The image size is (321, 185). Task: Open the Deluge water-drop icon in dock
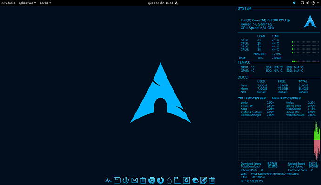point(169,180)
